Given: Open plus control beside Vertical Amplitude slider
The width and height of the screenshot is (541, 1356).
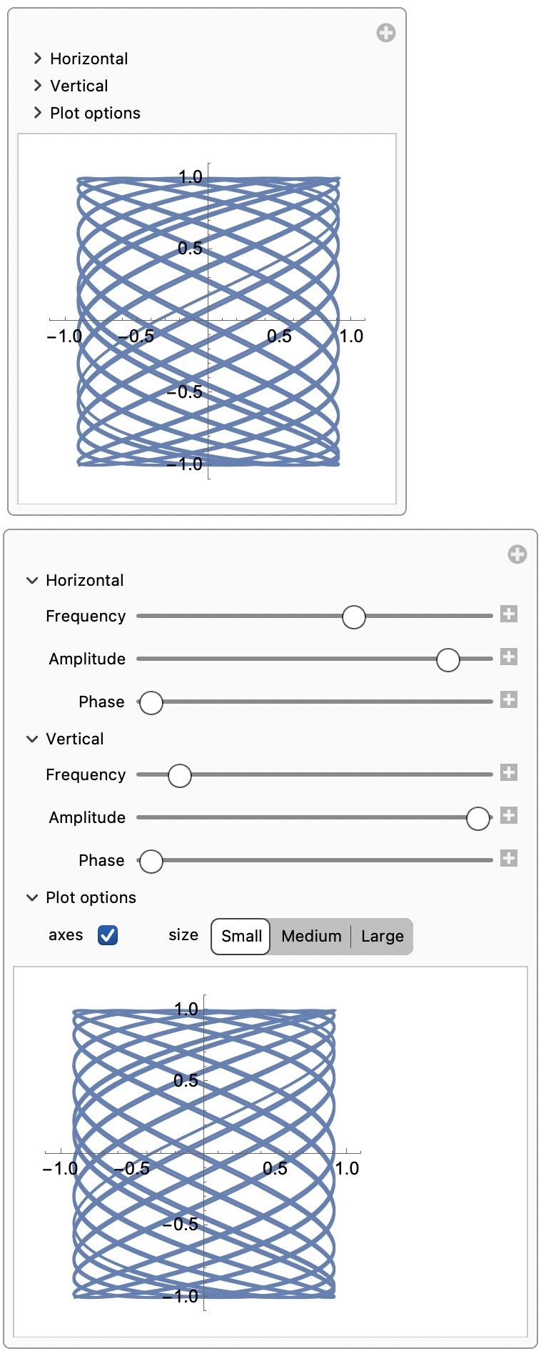Looking at the screenshot, I should tap(509, 816).
